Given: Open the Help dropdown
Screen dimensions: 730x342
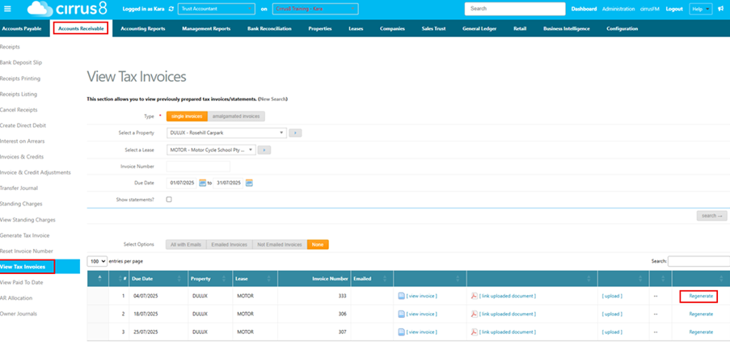Looking at the screenshot, I should [701, 9].
